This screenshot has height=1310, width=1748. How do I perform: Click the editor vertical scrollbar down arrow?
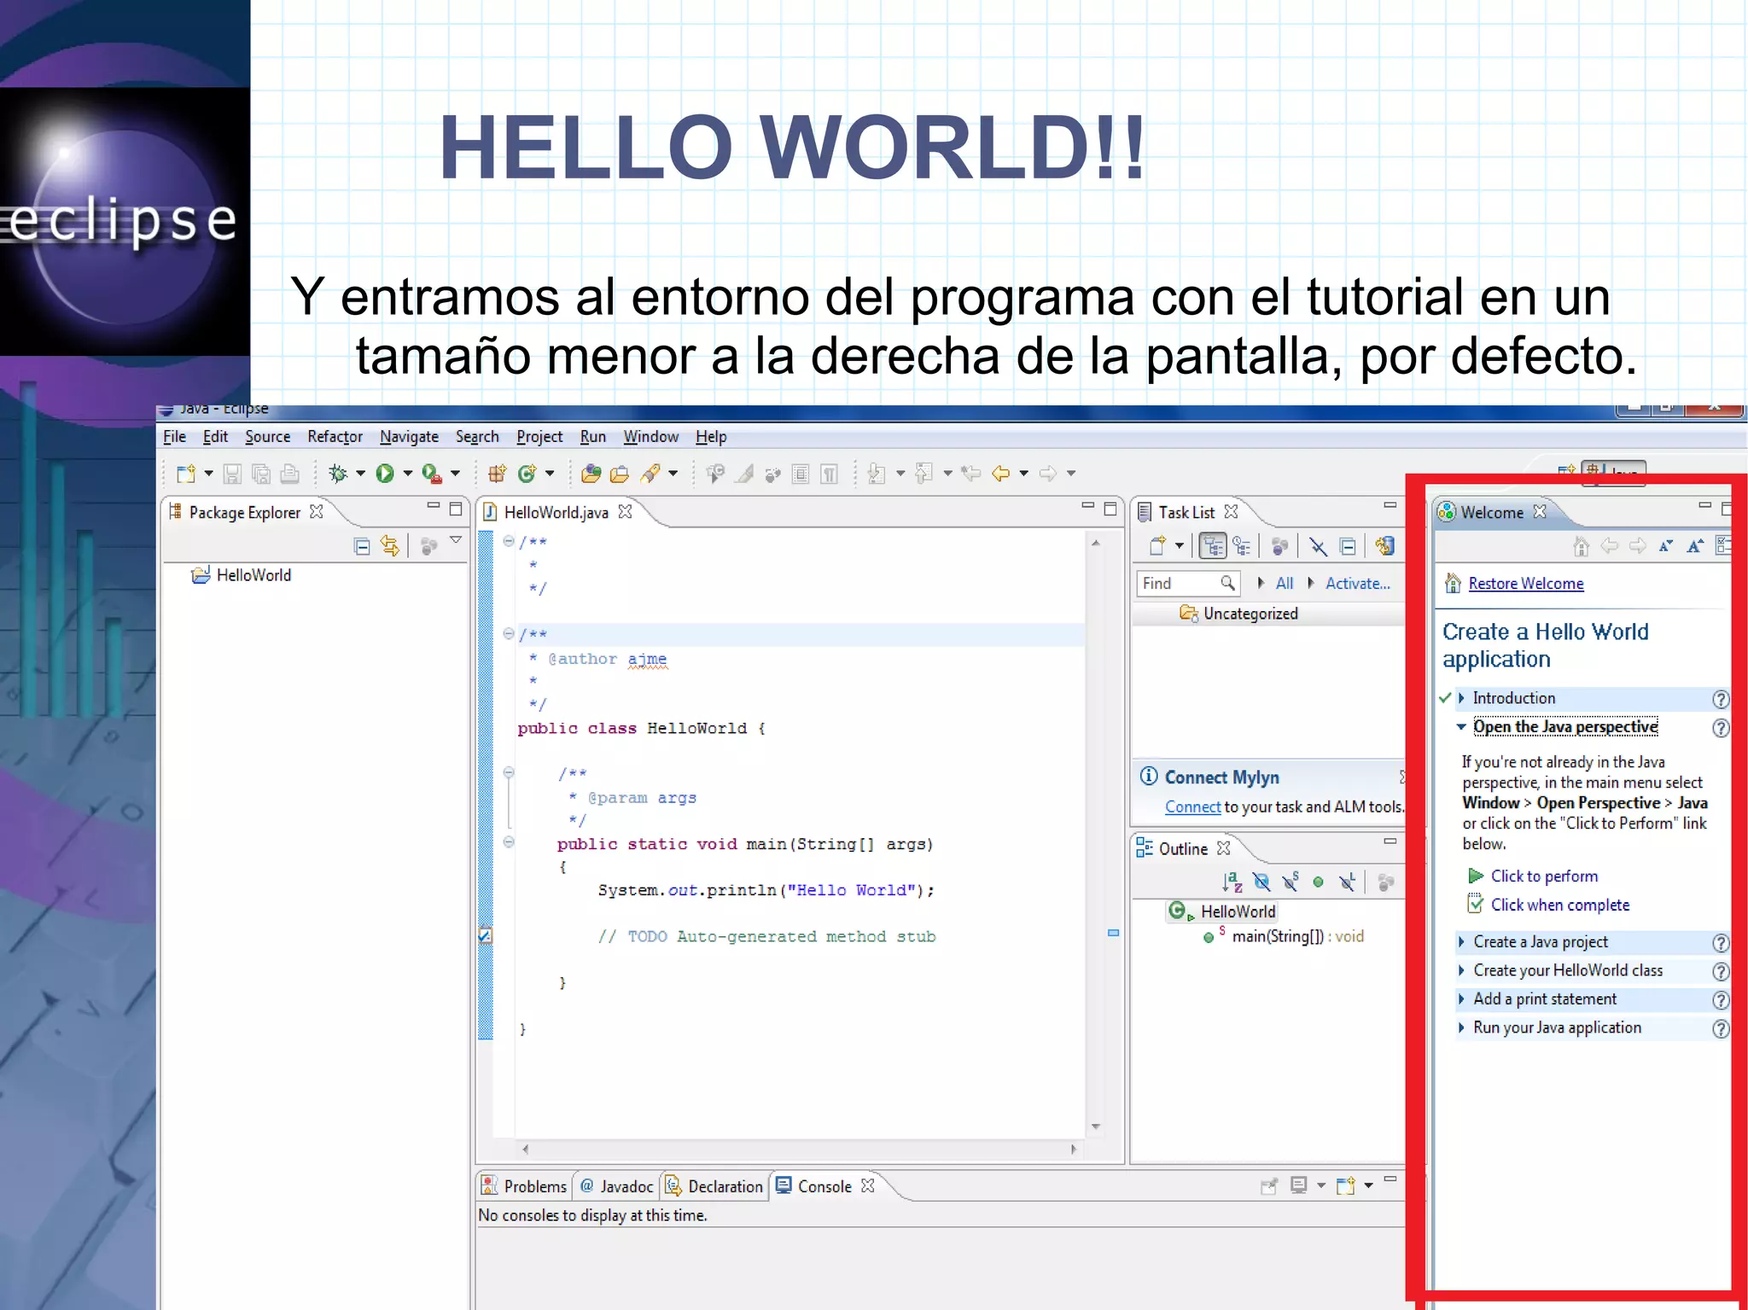pos(1096,1127)
